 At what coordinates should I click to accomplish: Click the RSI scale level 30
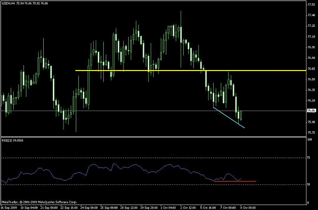point(309,184)
